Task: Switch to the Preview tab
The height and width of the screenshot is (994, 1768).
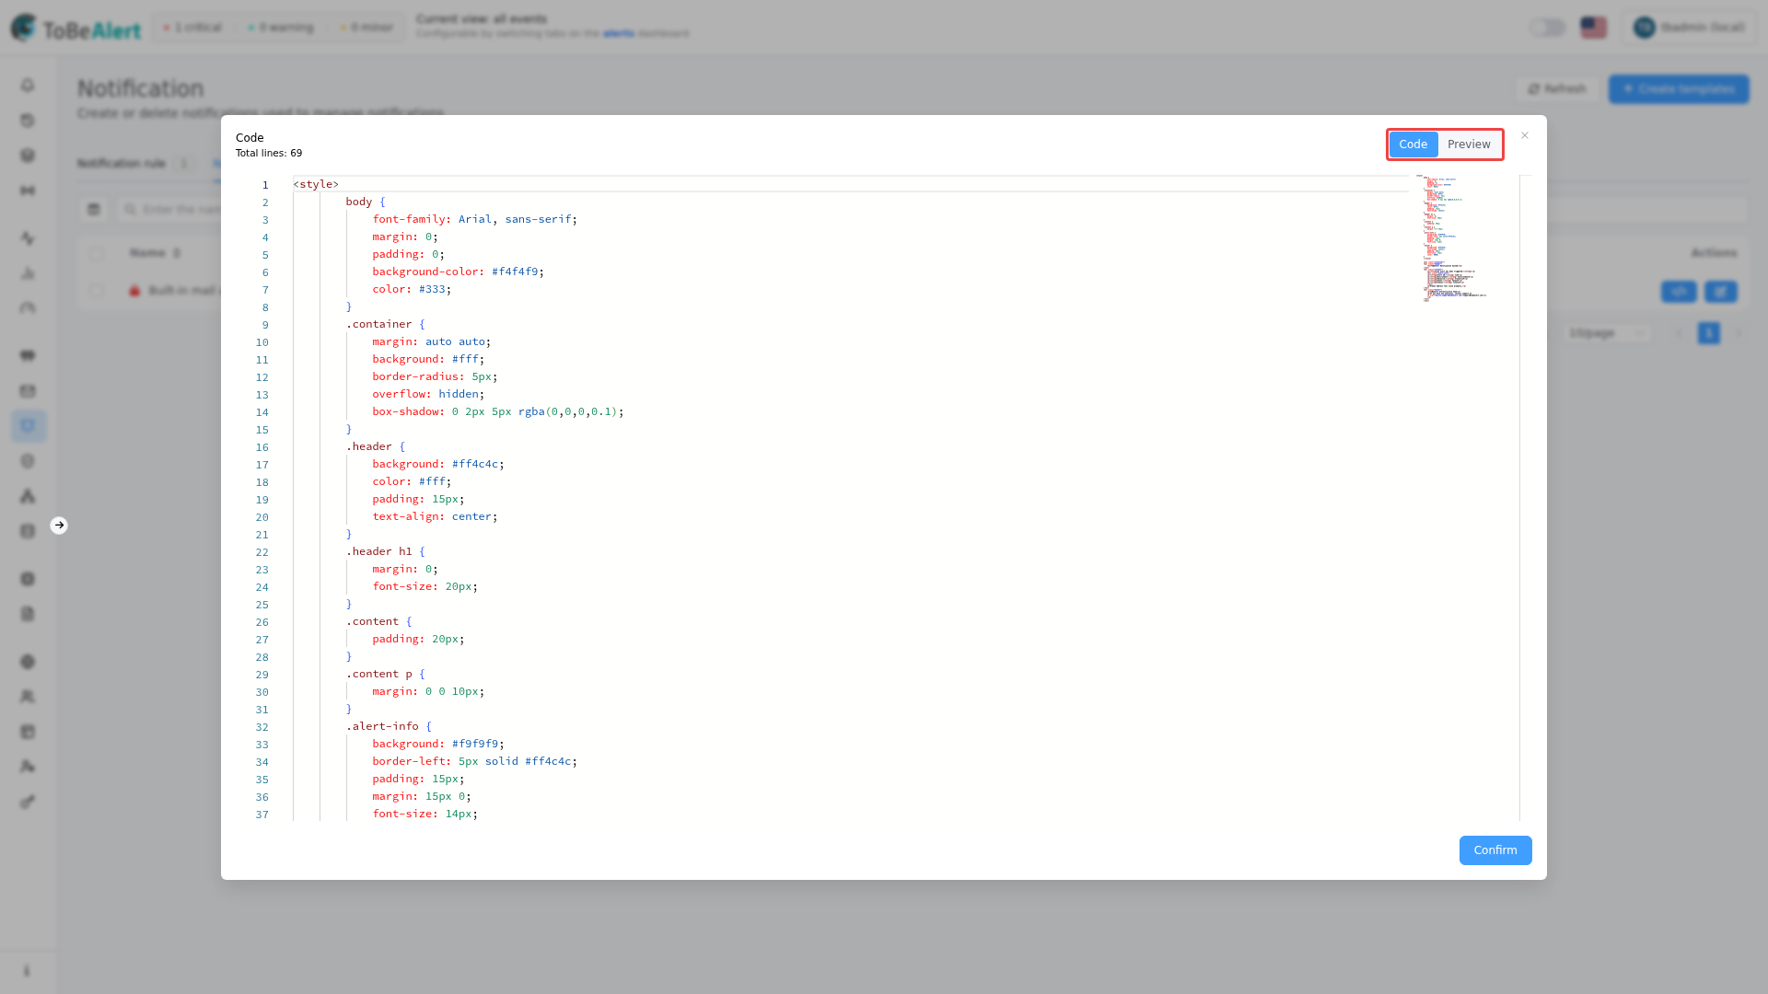Action: [x=1469, y=144]
